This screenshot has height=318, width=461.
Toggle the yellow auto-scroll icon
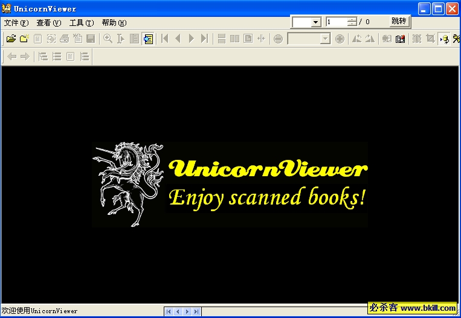point(444,39)
